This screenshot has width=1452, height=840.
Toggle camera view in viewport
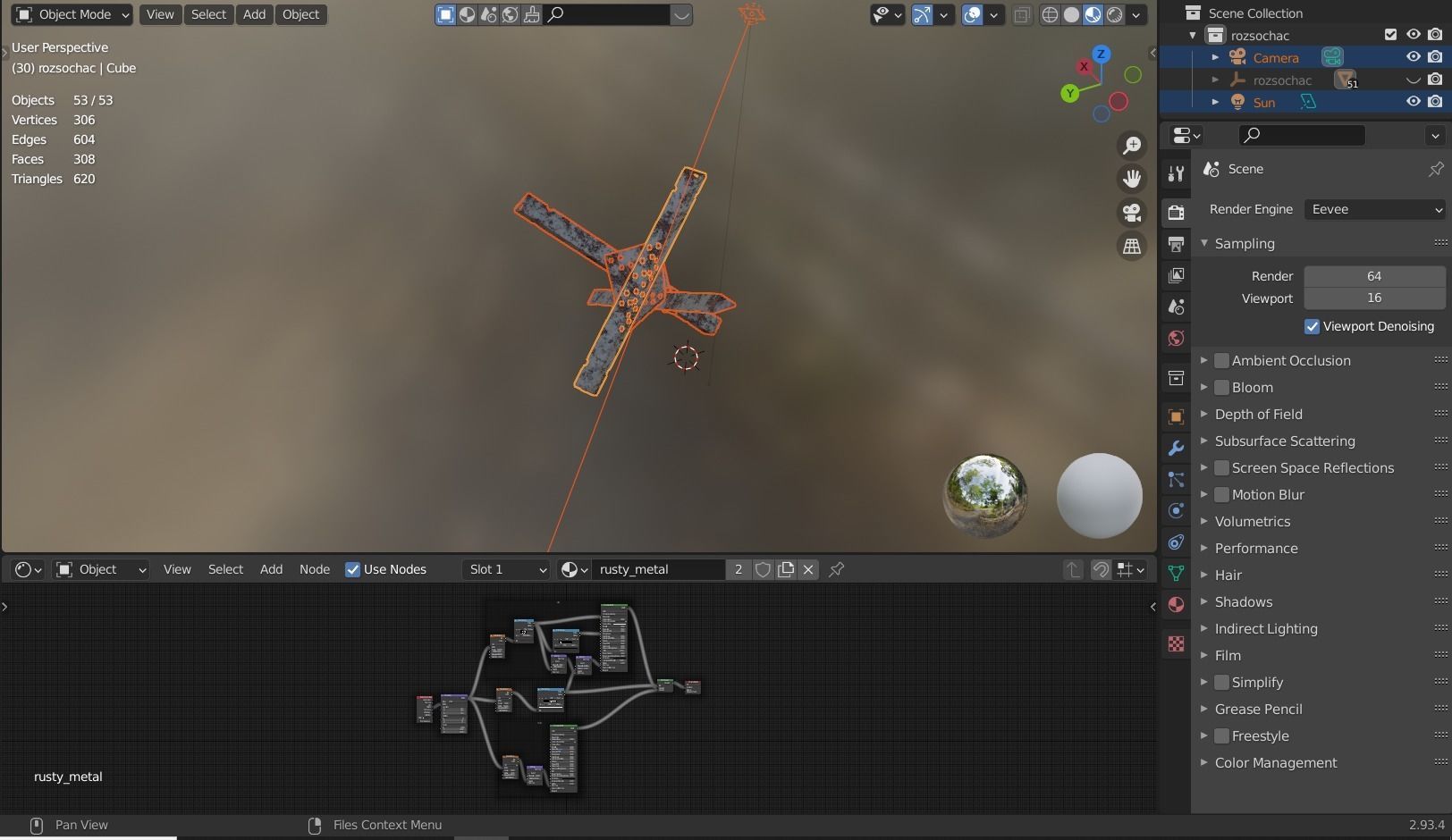1132,213
